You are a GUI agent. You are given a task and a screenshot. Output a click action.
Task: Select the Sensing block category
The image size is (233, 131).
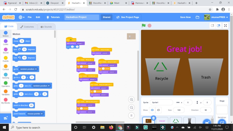(x=6, y=76)
